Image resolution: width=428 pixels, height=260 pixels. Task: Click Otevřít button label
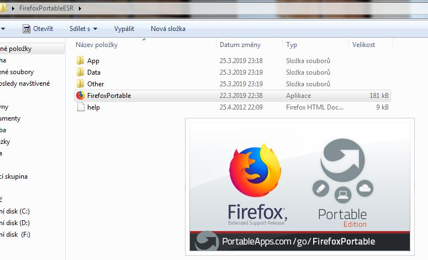pyautogui.click(x=43, y=29)
